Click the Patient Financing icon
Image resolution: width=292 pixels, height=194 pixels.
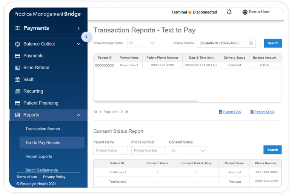coord(17,103)
